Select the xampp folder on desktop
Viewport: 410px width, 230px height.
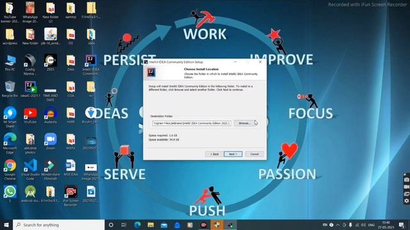(70, 10)
